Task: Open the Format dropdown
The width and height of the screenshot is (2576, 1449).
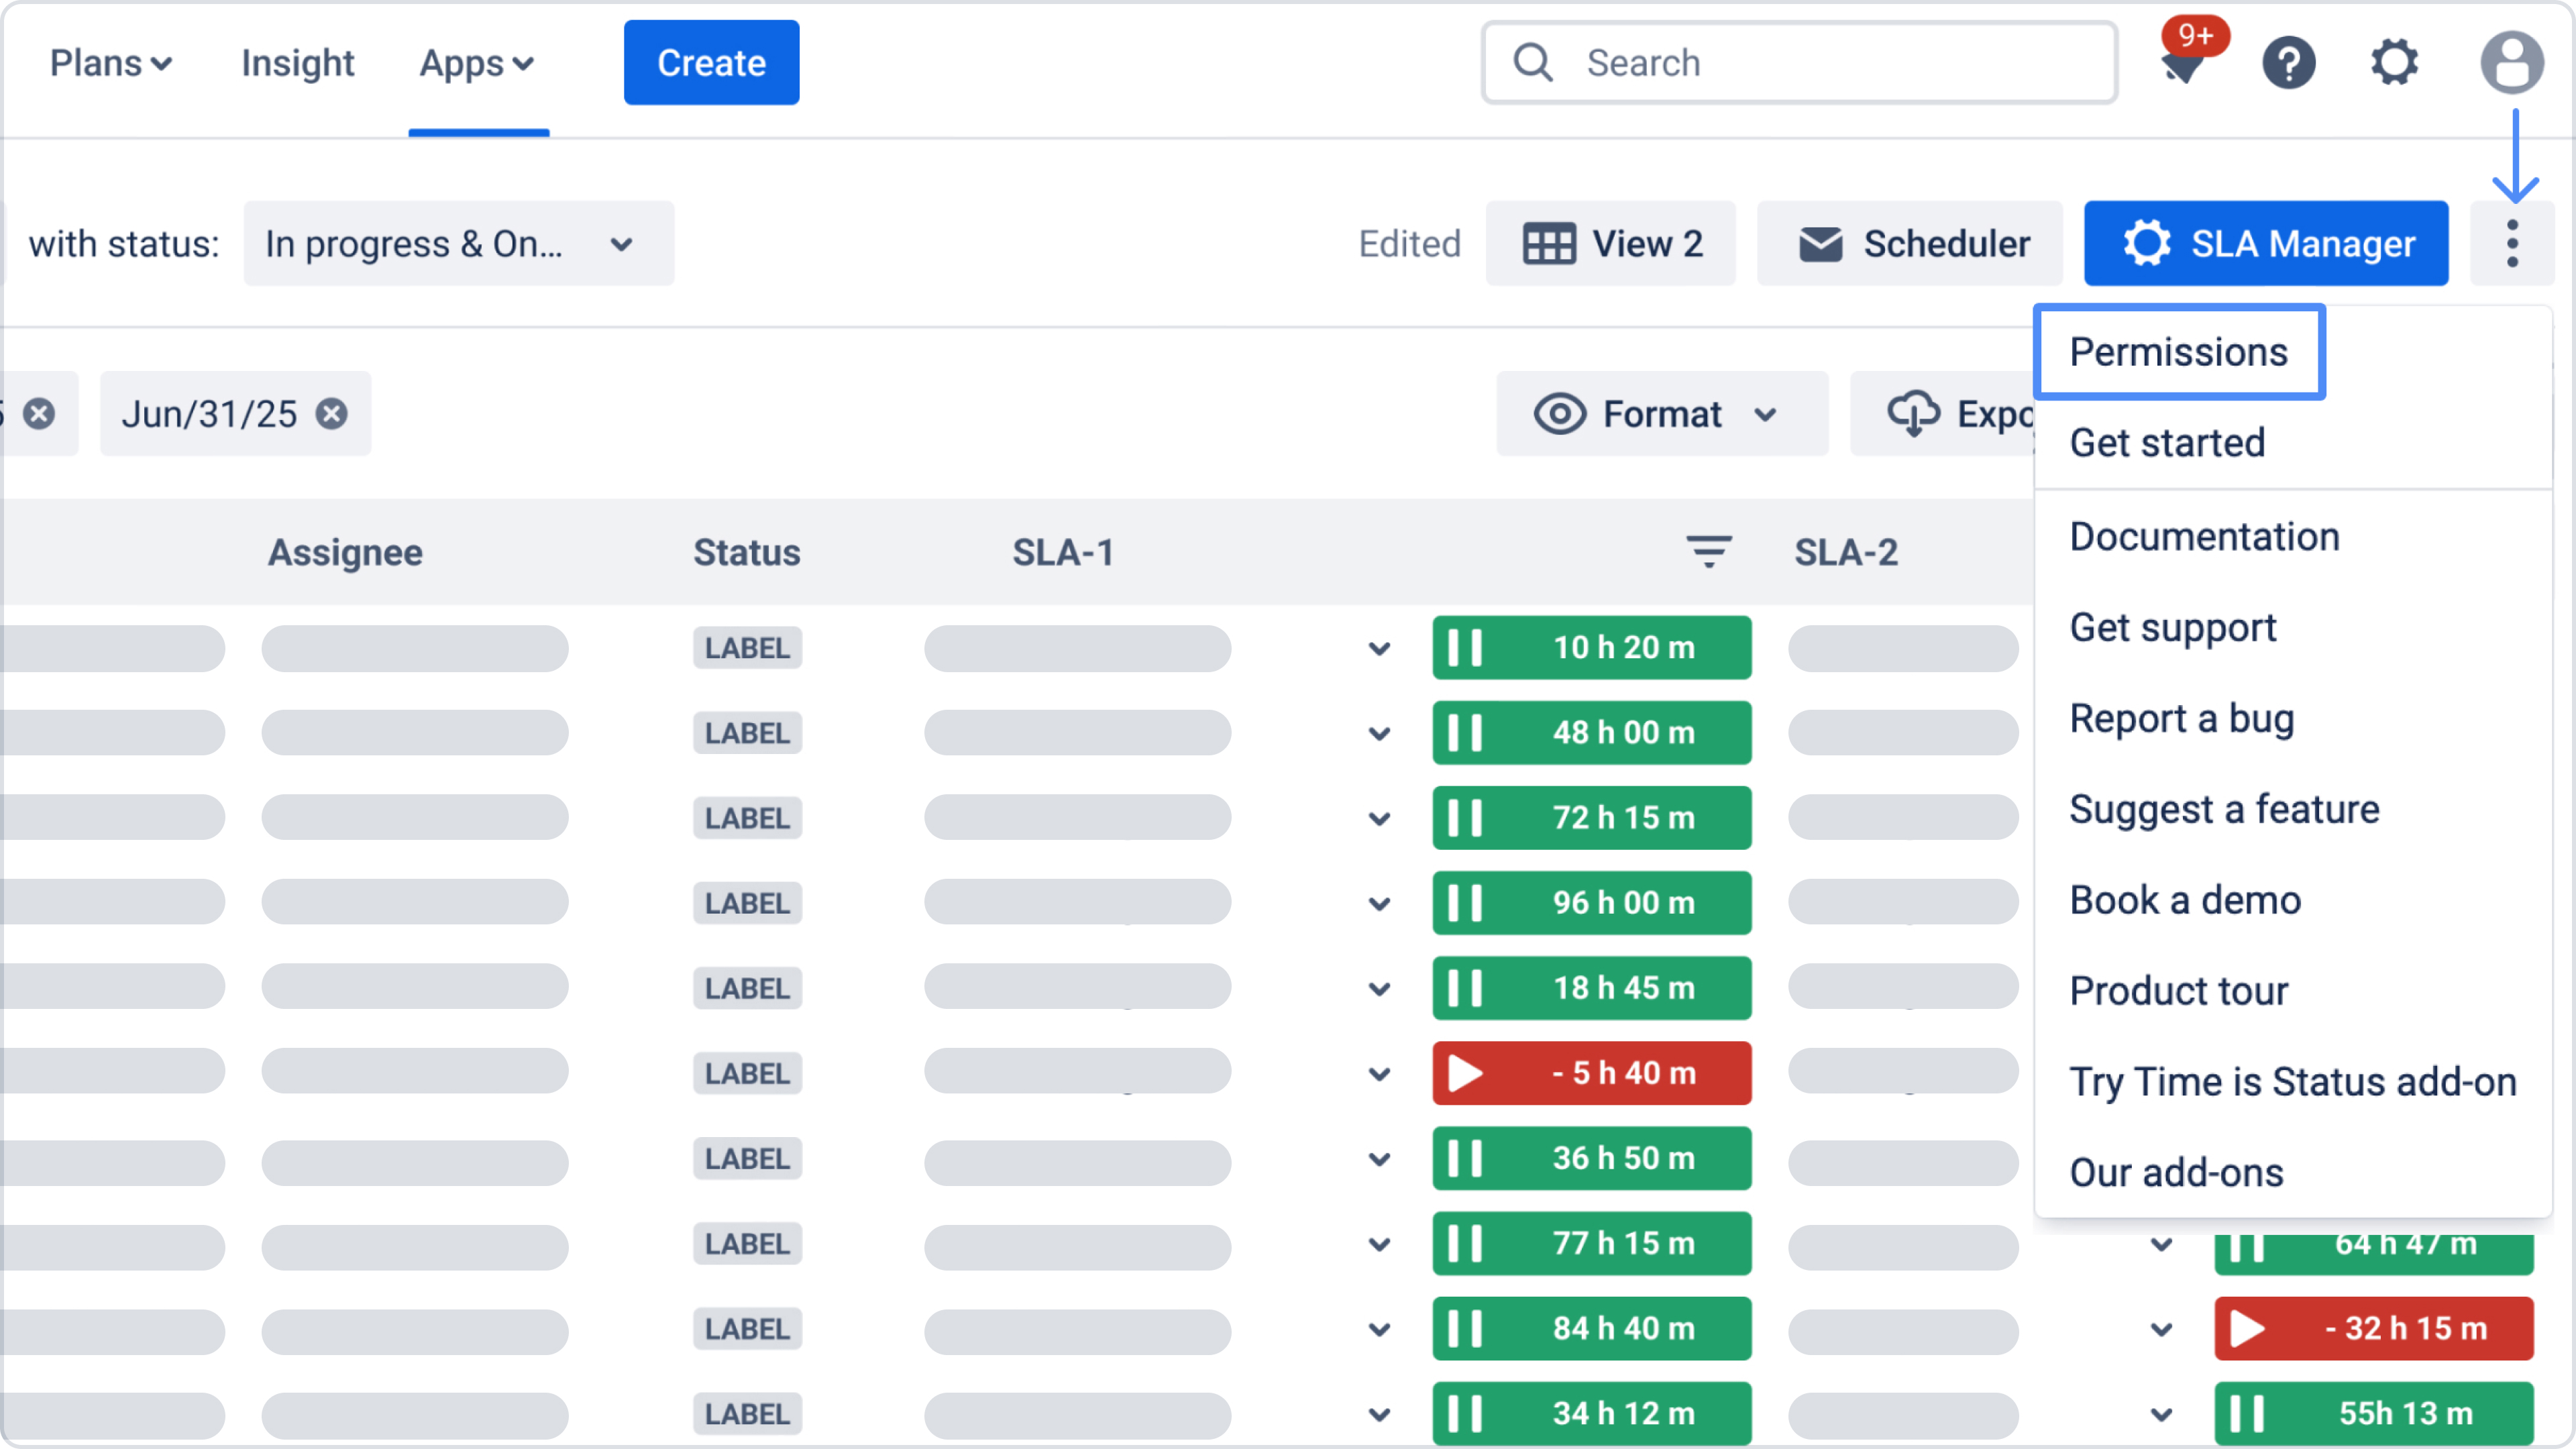Action: point(1661,414)
